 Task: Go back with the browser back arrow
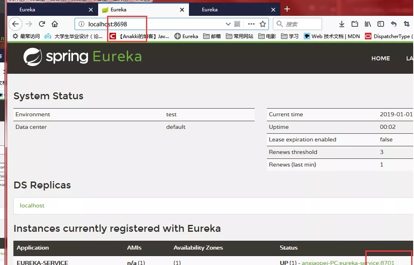click(15, 24)
